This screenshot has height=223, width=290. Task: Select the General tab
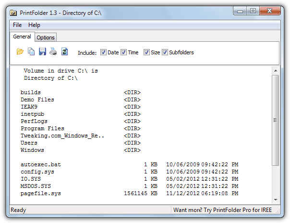22,37
